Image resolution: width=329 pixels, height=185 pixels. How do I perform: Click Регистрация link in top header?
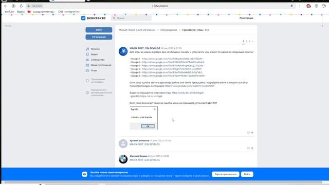click(246, 18)
